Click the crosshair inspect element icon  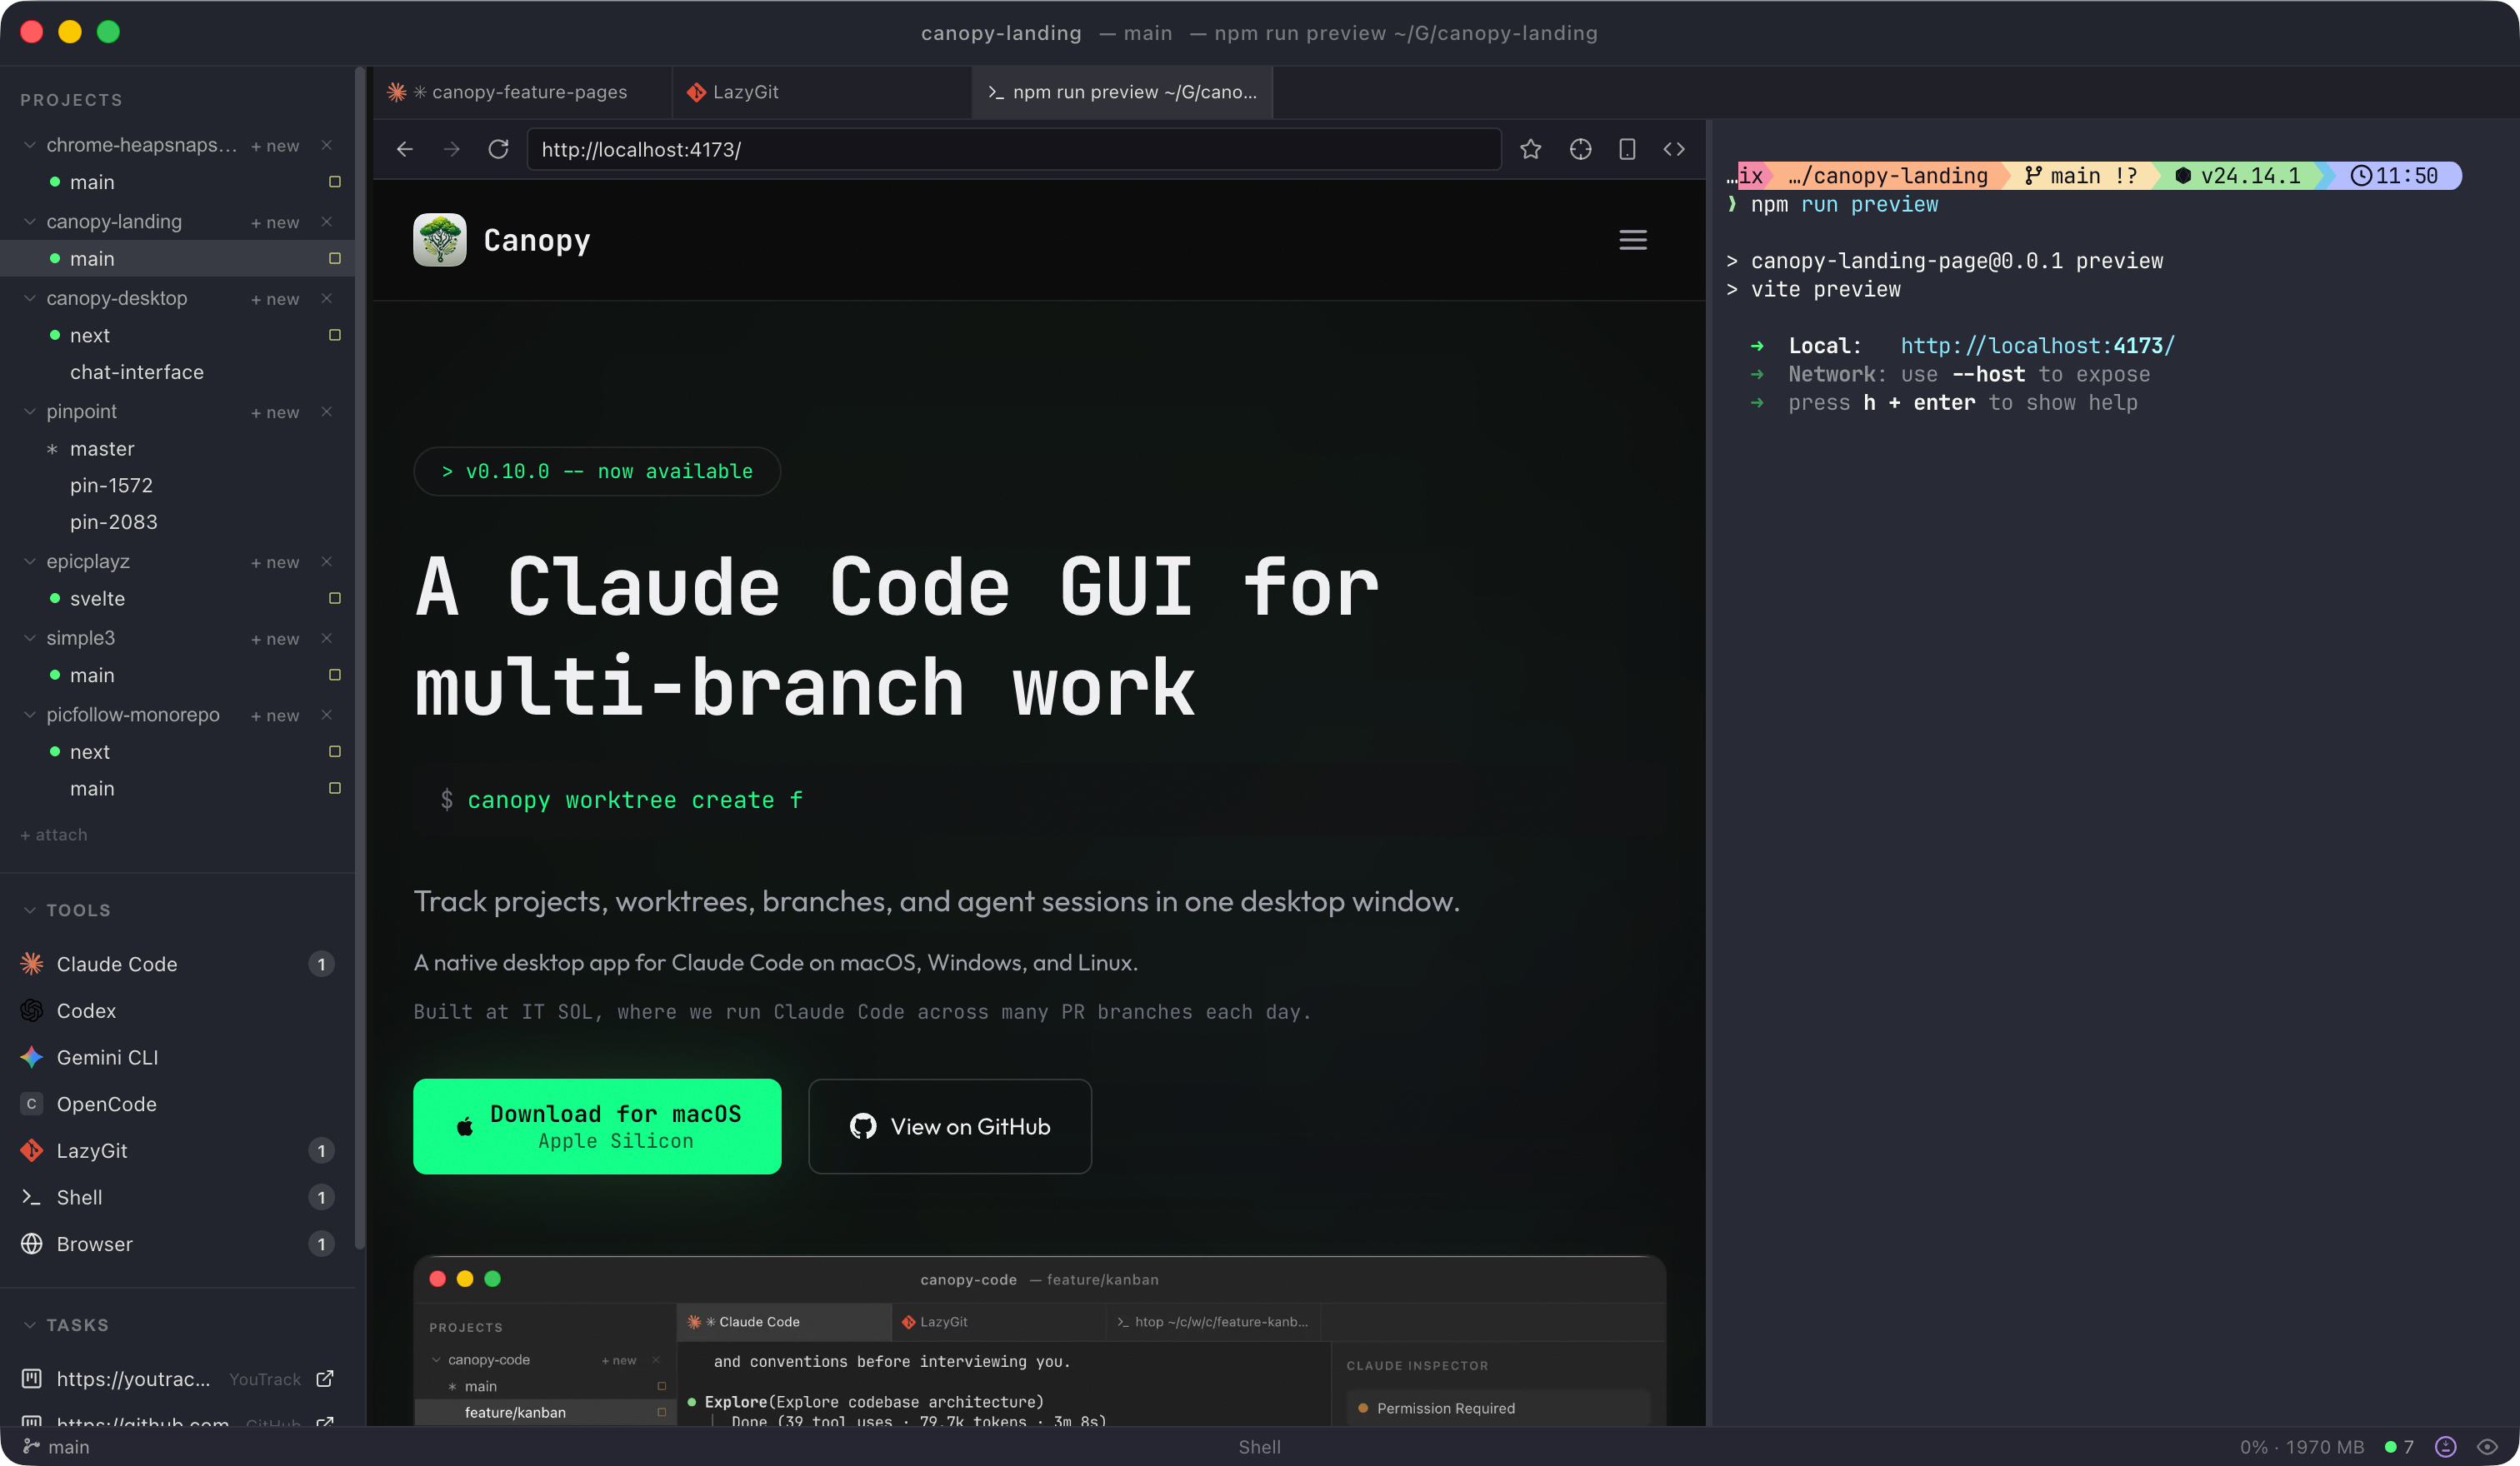(1580, 149)
